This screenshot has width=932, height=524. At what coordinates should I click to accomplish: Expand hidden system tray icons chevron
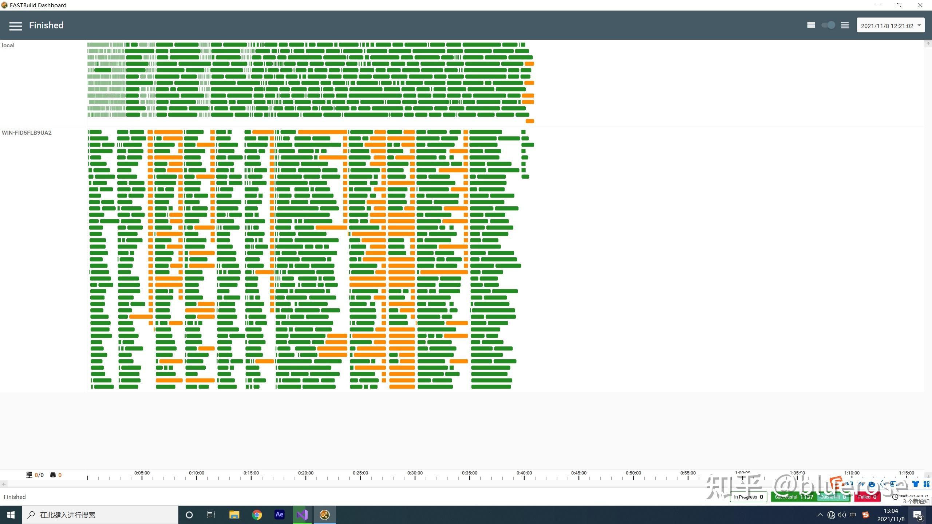click(820, 515)
